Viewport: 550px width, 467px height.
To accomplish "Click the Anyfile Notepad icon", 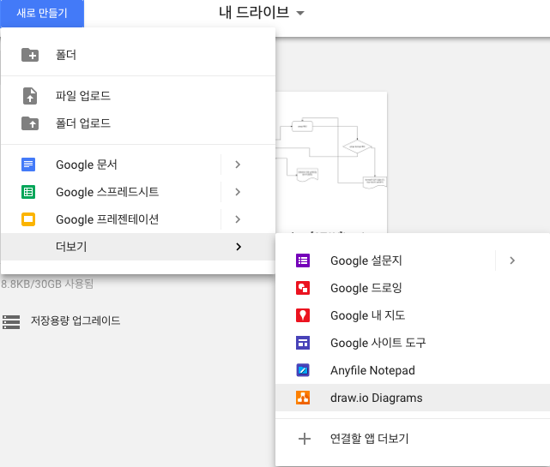I will pyautogui.click(x=303, y=370).
